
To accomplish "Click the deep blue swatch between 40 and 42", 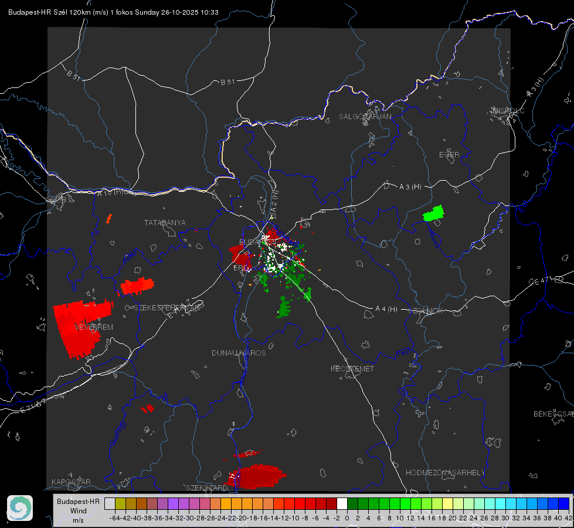I will click(x=564, y=503).
